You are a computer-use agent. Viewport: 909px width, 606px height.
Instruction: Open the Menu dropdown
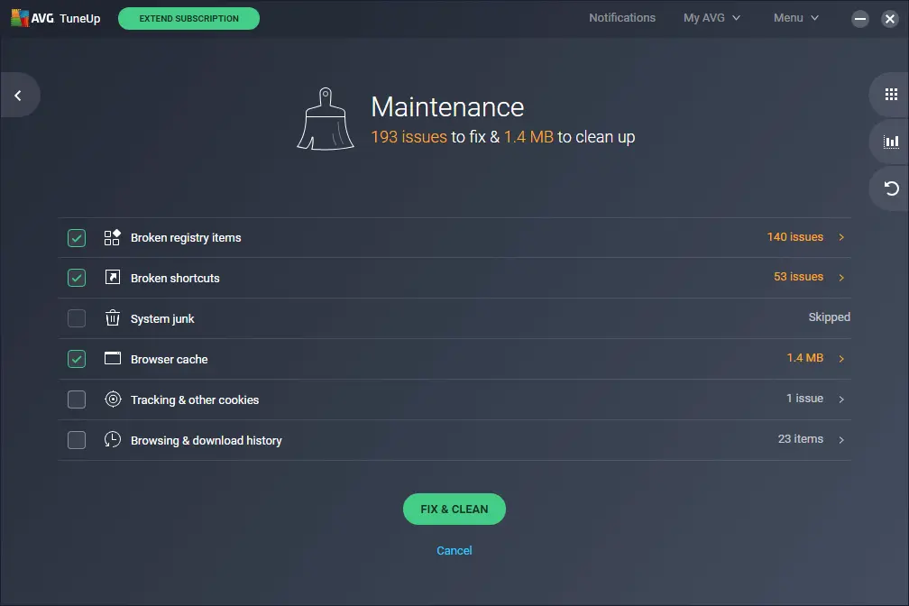pos(796,18)
